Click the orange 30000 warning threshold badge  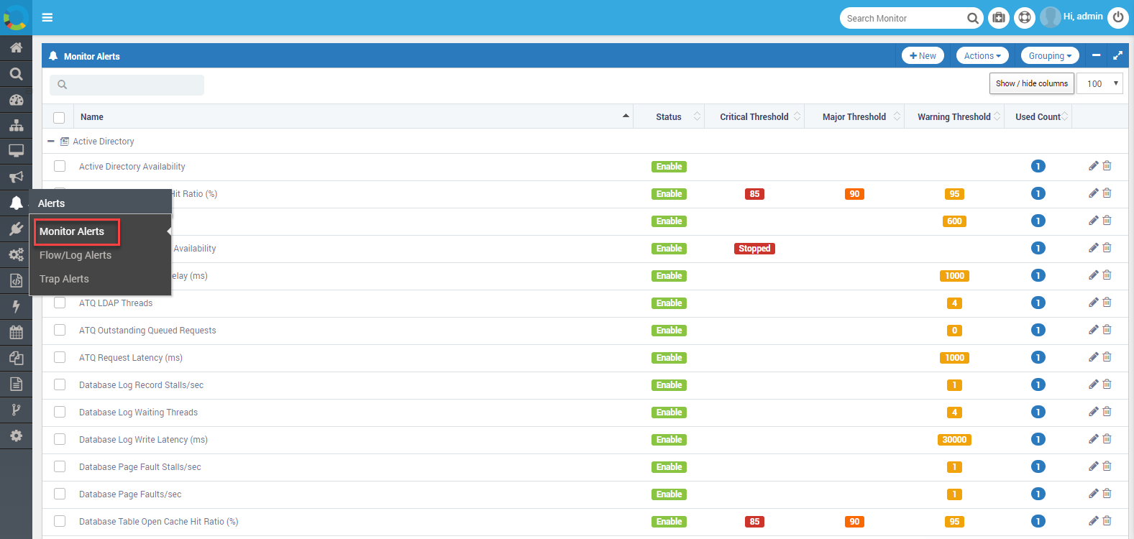(x=954, y=440)
